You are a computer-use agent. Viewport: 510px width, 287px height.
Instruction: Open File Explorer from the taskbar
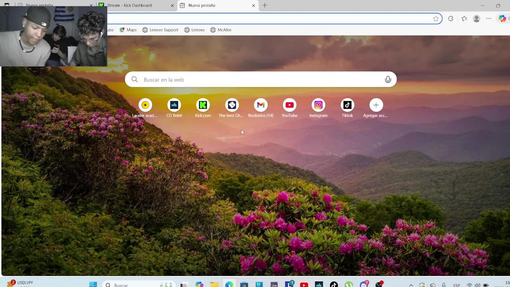click(214, 285)
